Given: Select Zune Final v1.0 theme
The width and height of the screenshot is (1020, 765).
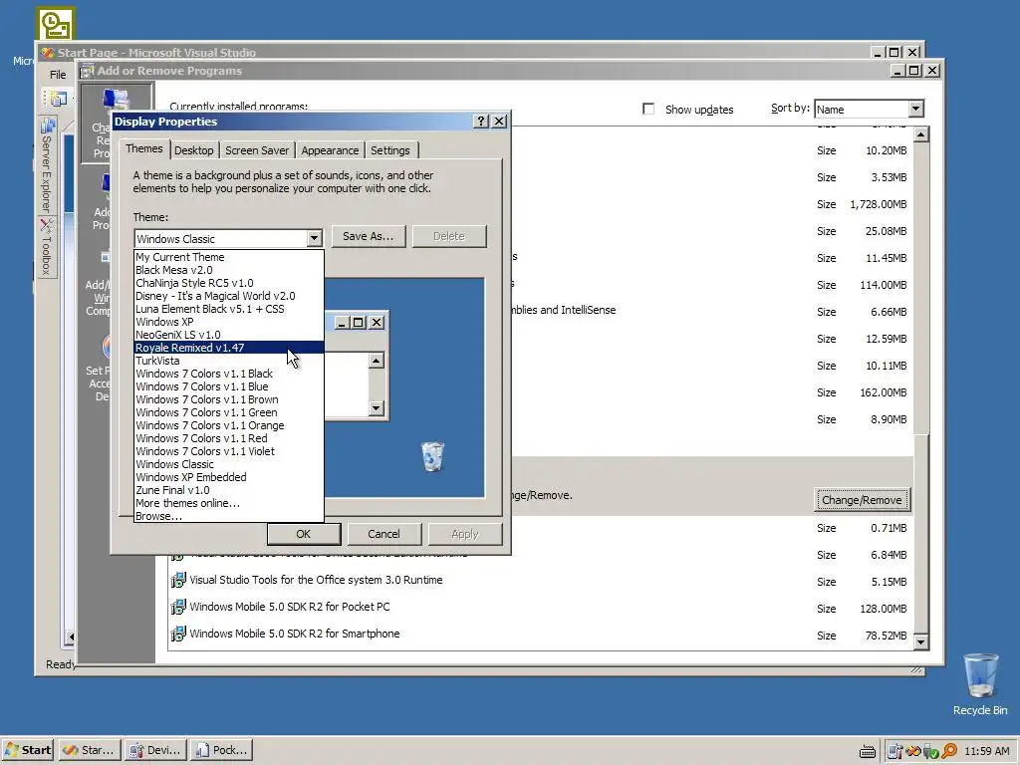Looking at the screenshot, I should coord(228,490).
